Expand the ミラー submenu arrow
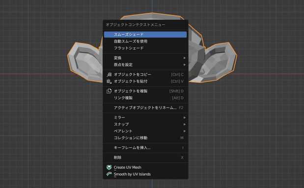 click(185, 117)
